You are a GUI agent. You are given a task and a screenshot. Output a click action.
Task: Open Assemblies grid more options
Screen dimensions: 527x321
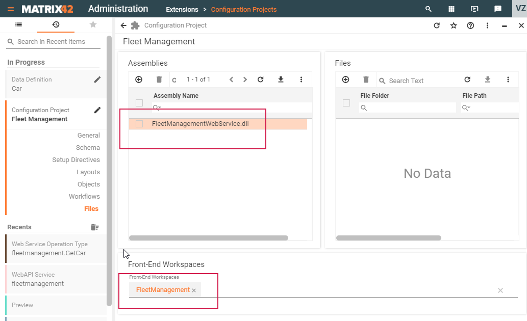301,79
